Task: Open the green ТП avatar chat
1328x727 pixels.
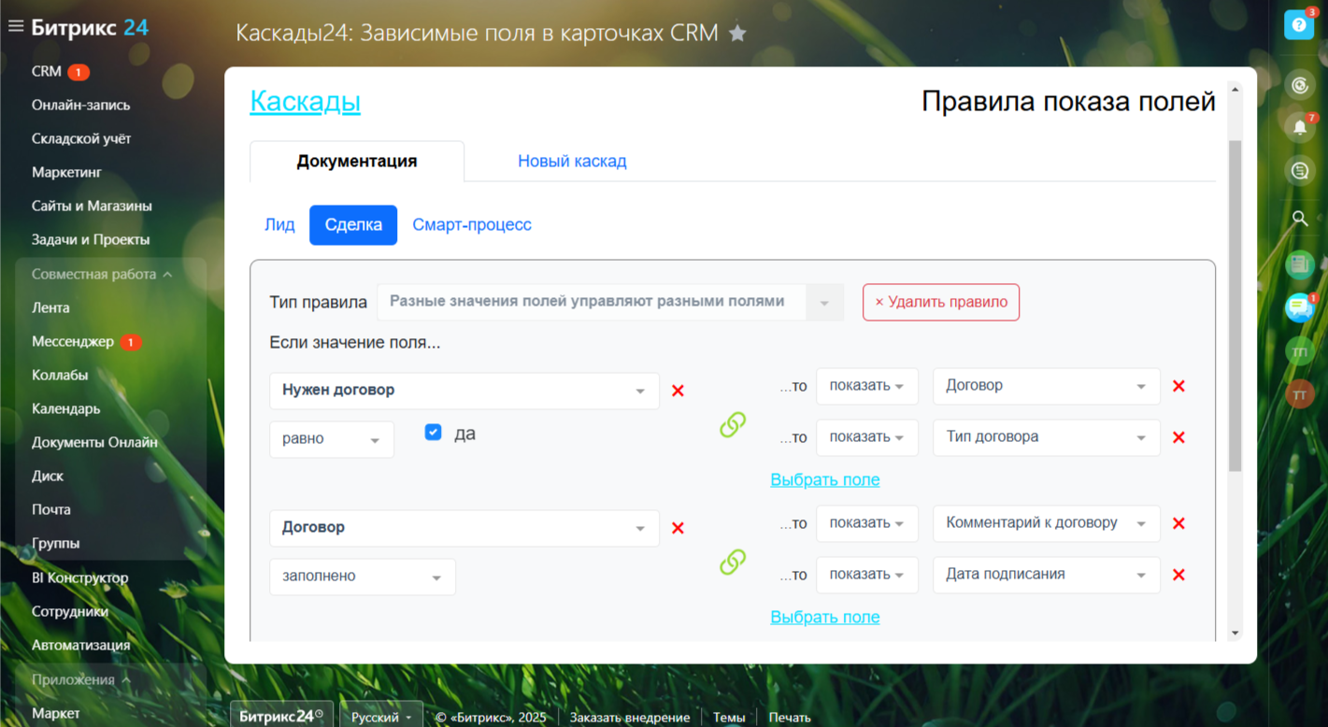Action: coord(1299,351)
